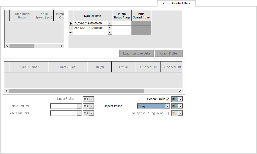The height and width of the screenshot is (154, 257).
Task: Click left scroll arrow of Pump Number table
Action: 7,91
